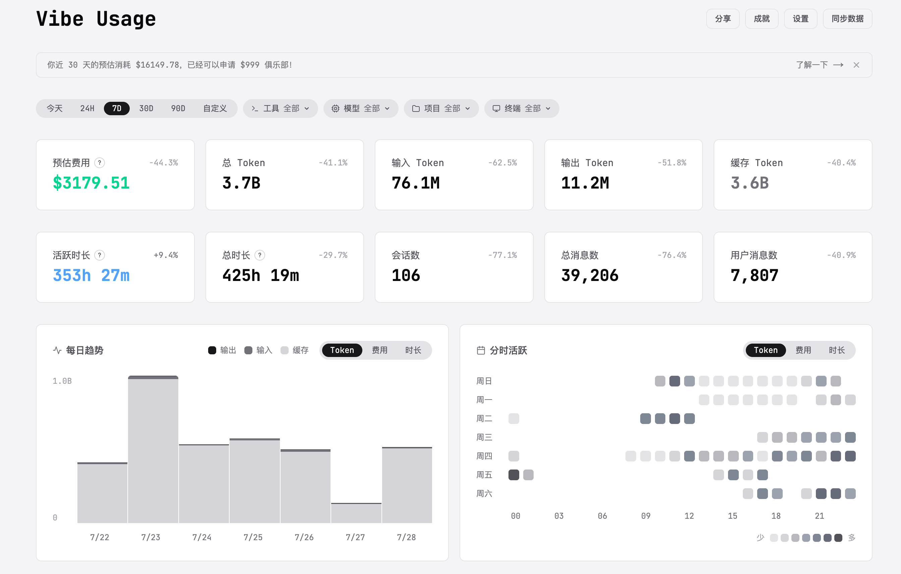Image resolution: width=901 pixels, height=574 pixels.
Task: Dismiss the $999 club banner
Action: click(856, 65)
